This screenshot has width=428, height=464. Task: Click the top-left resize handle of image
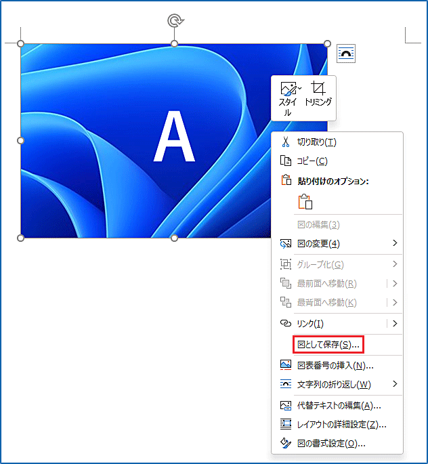tap(20, 44)
